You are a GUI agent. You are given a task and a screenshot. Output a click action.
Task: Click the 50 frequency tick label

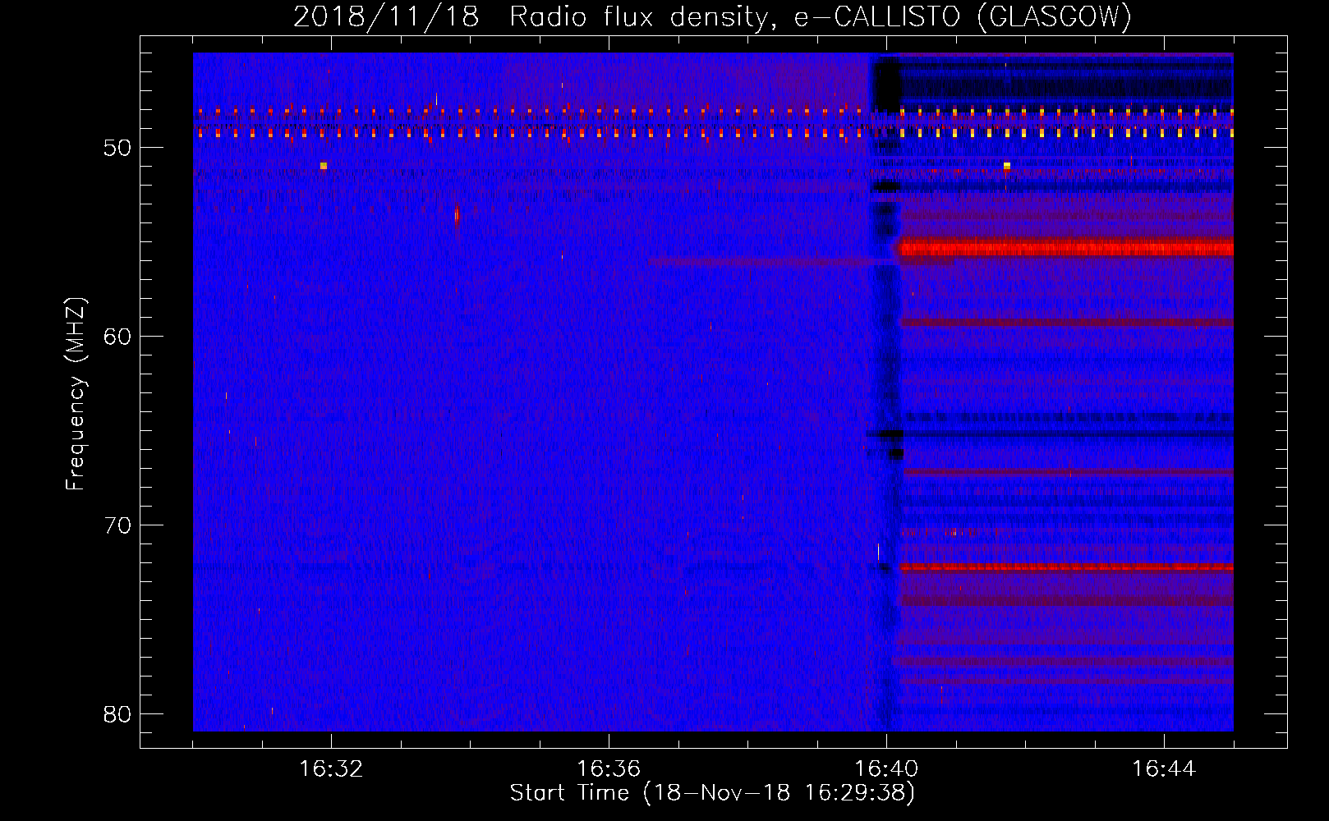(118, 148)
